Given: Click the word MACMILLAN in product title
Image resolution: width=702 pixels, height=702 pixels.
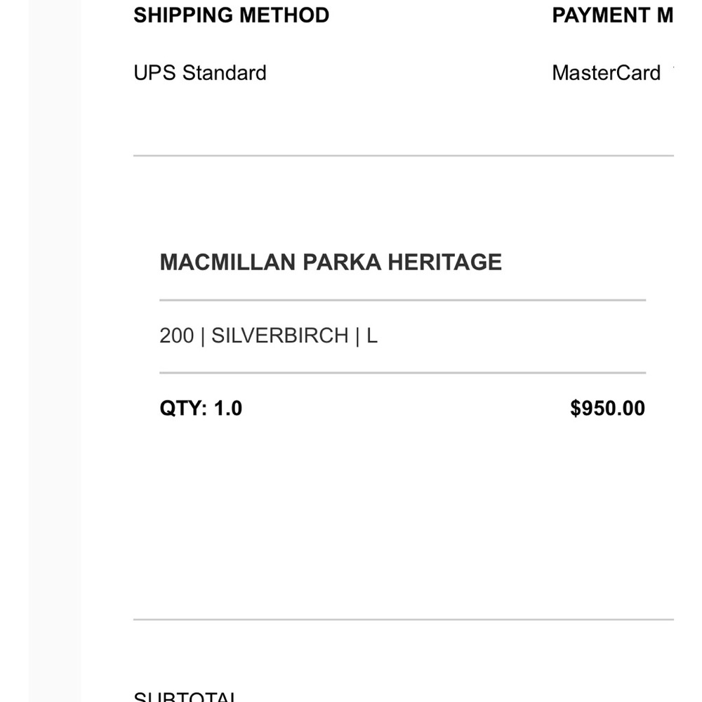Looking at the screenshot, I should click(x=227, y=262).
